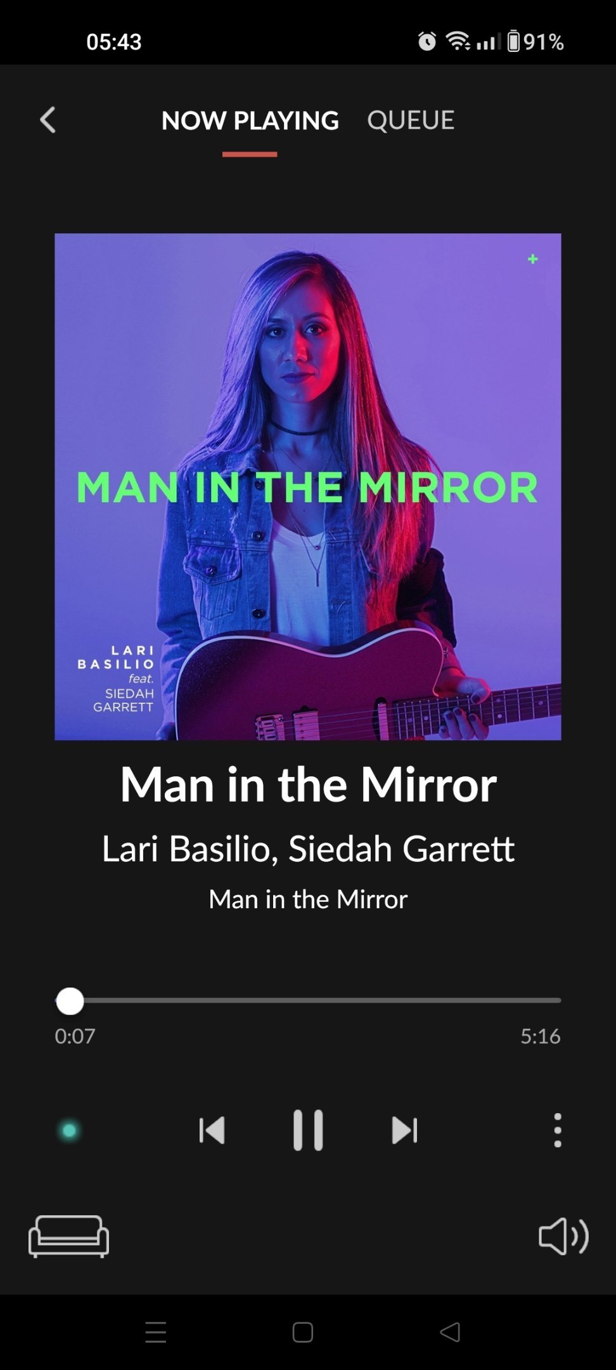Go to the previous track

point(212,1130)
